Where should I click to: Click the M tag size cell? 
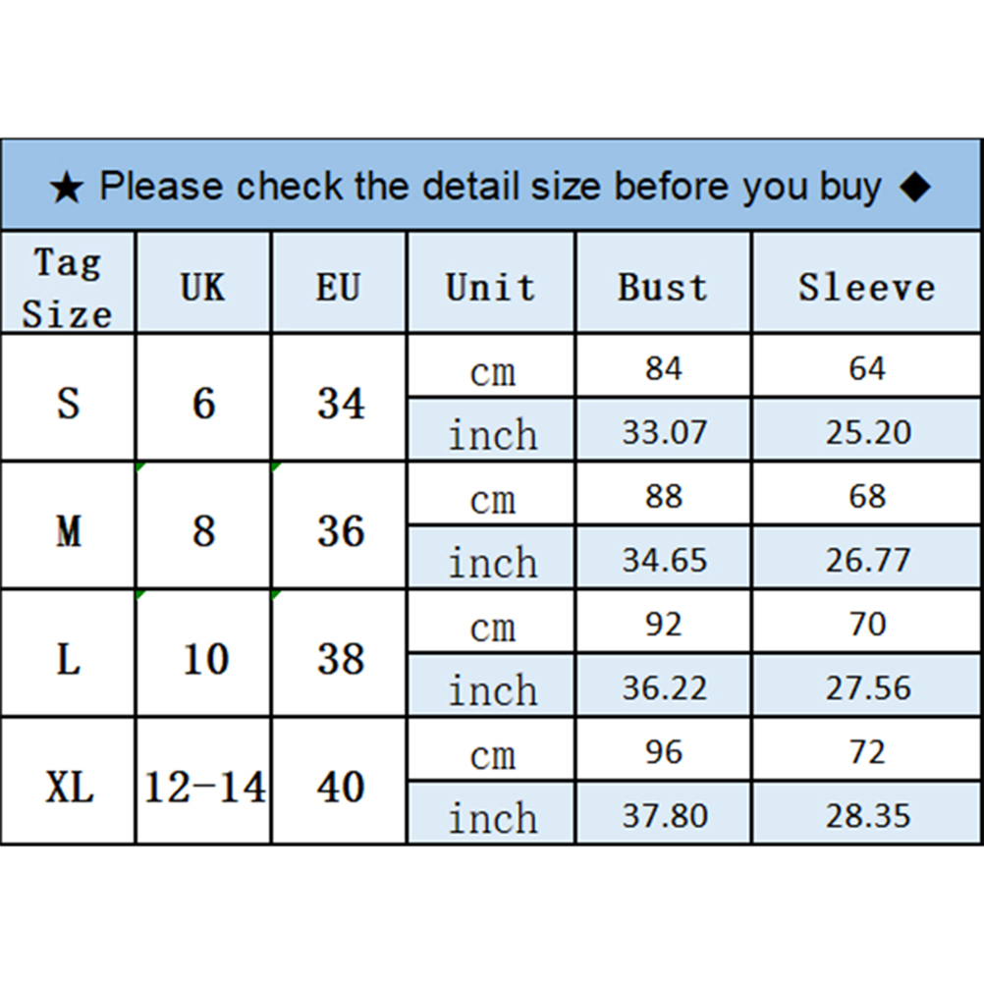tap(68, 531)
